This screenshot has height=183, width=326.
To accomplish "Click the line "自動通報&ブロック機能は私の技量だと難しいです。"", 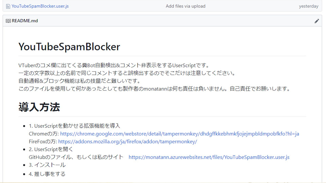I will click(x=80, y=81).
